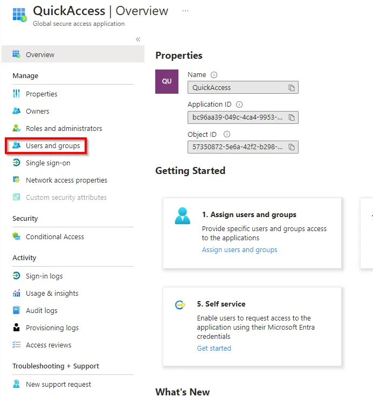Click the user avatar icon in Assign card
373x397 pixels.
click(x=182, y=215)
